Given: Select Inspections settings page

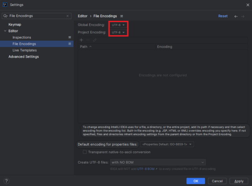Looking at the screenshot, I should [x=22, y=37].
